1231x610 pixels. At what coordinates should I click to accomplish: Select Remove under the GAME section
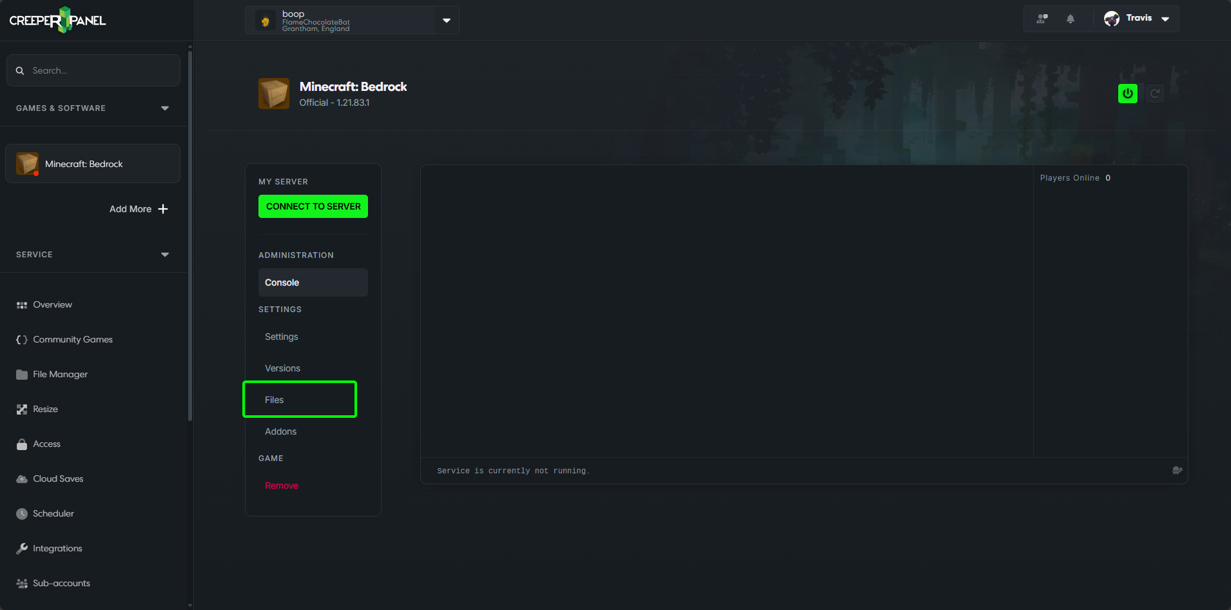[281, 485]
